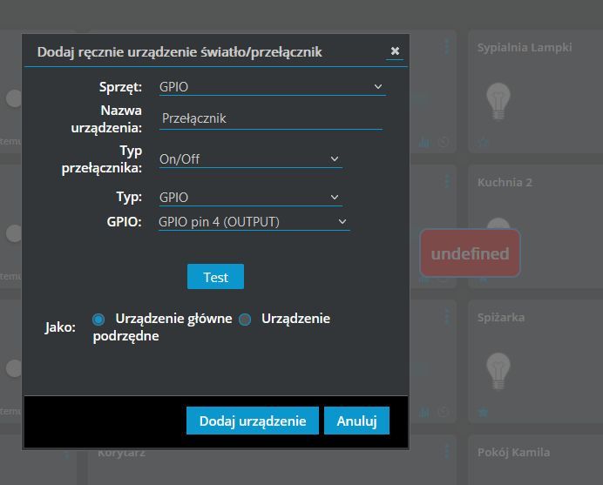Open three-dot menu left of Pokój Kamila
Image resolution: width=603 pixels, height=485 pixels.
(x=447, y=451)
